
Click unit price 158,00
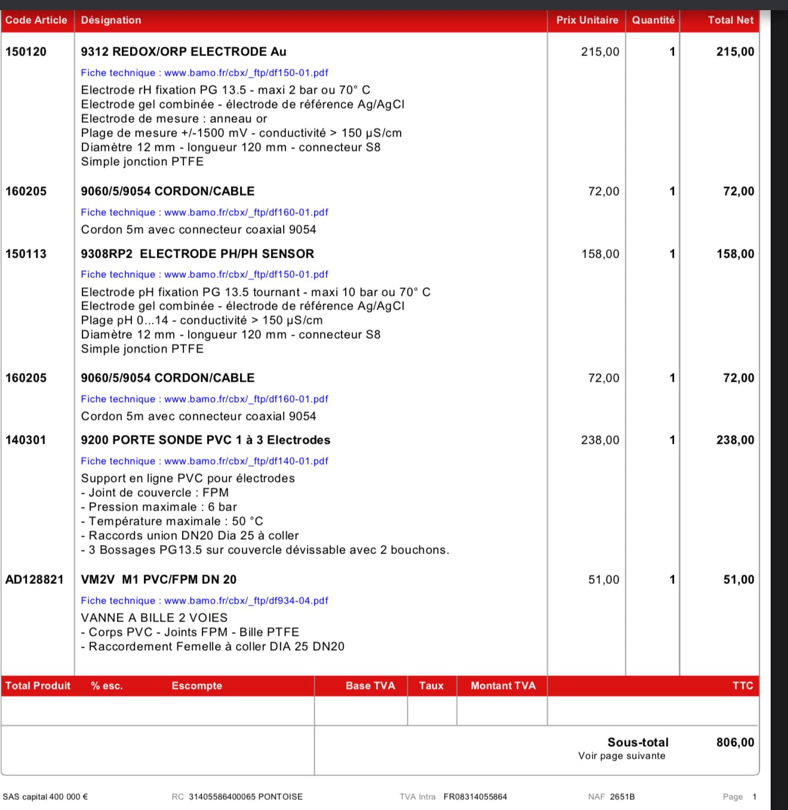[601, 254]
